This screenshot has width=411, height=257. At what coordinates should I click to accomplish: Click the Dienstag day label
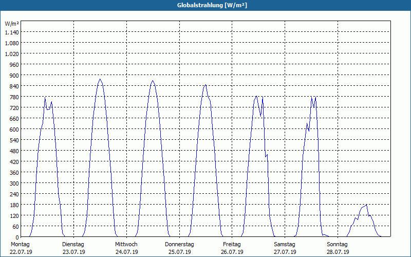pos(73,245)
